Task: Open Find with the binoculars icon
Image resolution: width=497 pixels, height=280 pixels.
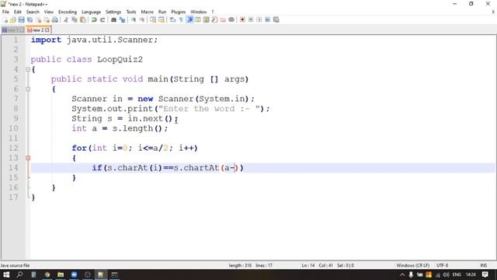Action: coord(113,19)
